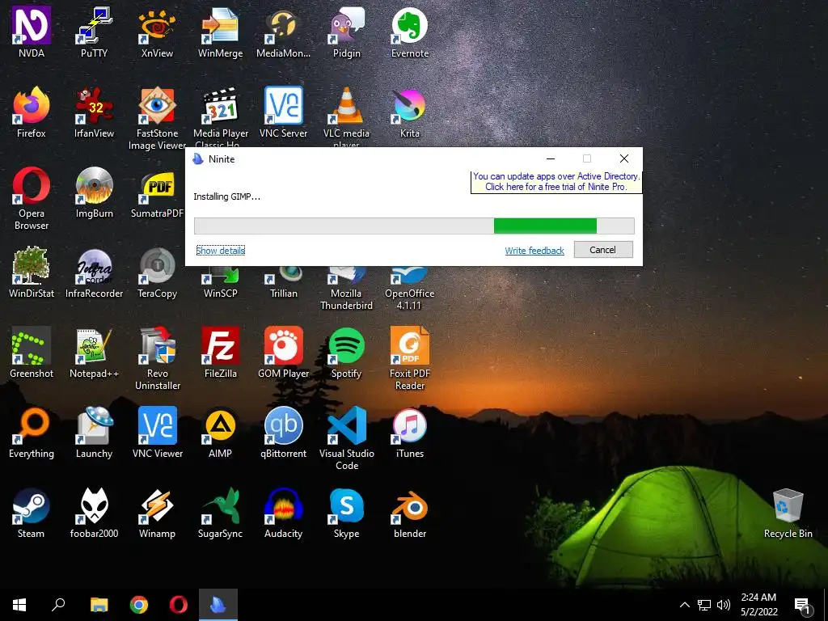
Task: Select the Everything search icon
Action: [32, 426]
